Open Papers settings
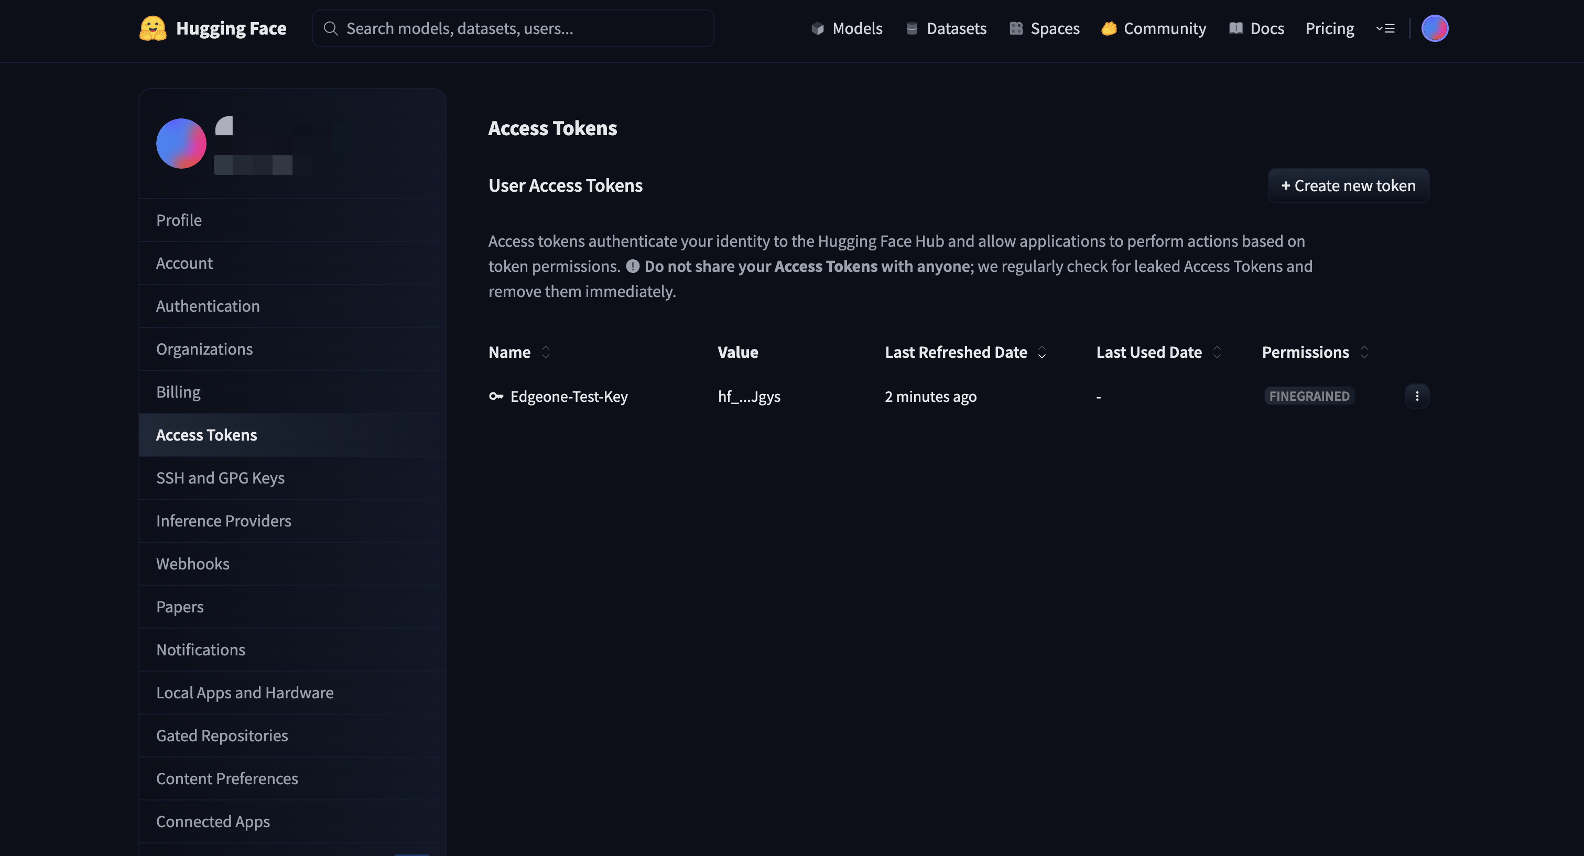This screenshot has height=856, width=1584. pyautogui.click(x=292, y=607)
